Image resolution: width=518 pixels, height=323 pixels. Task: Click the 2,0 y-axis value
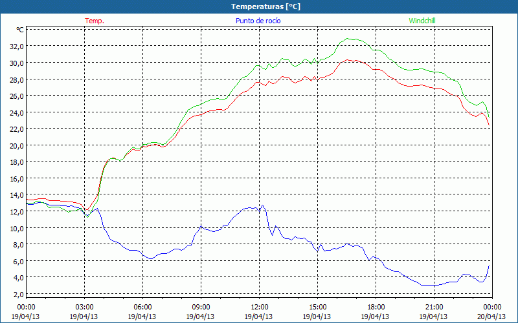click(19, 294)
